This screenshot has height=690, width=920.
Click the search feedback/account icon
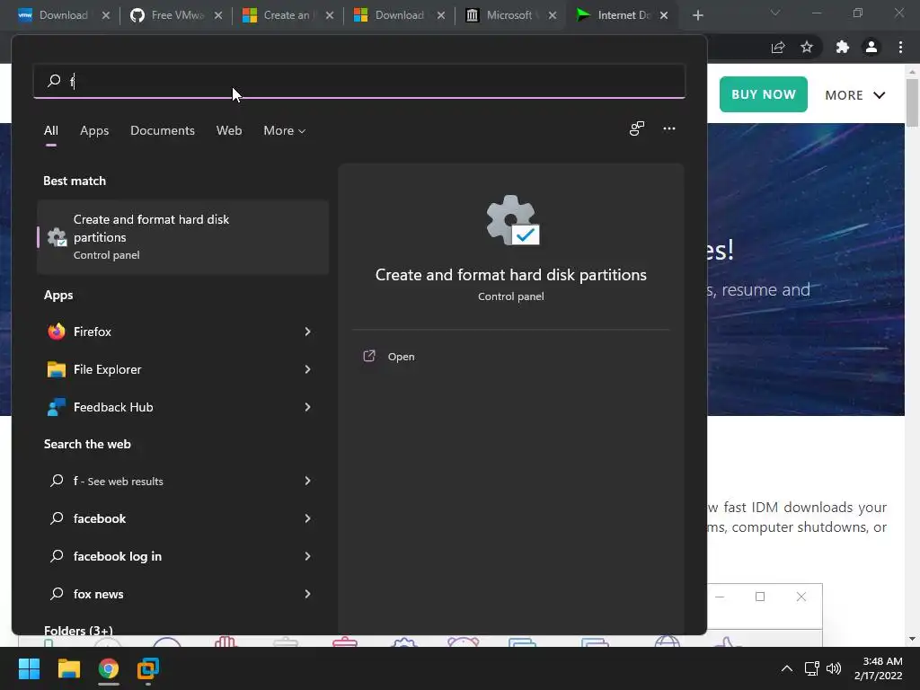(637, 128)
